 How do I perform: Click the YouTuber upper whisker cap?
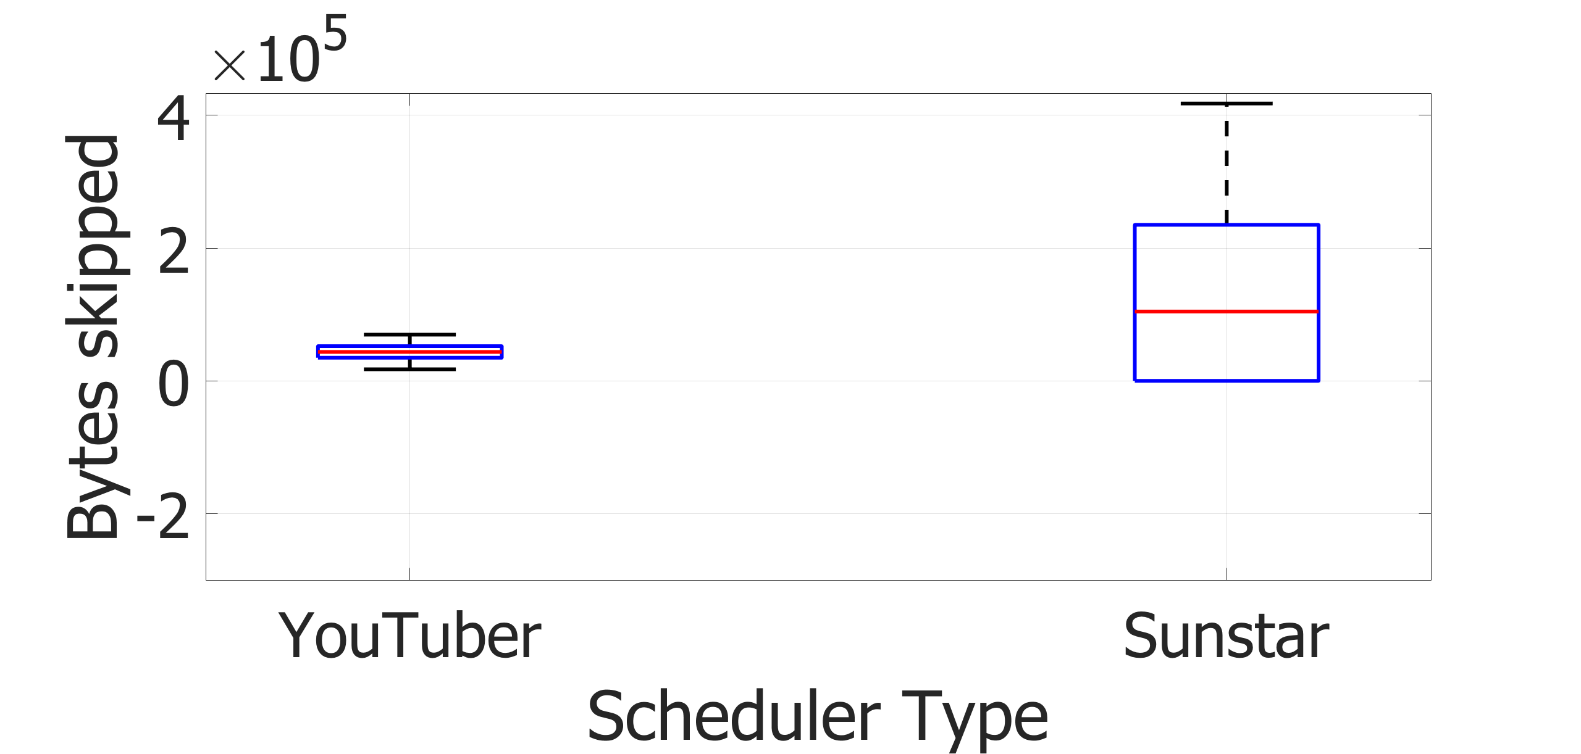coord(409,334)
